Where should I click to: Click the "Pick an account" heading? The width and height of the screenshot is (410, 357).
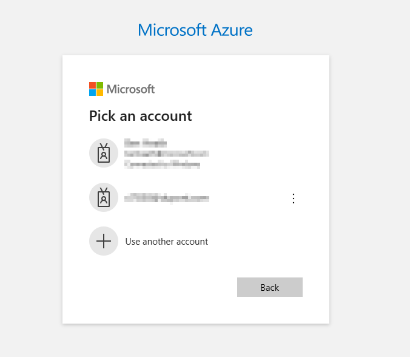click(140, 115)
